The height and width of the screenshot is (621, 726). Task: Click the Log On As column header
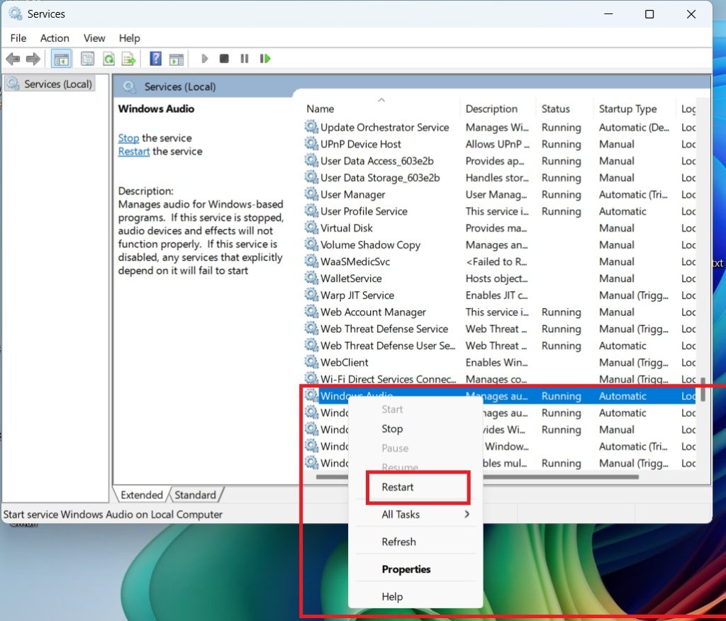pos(688,109)
